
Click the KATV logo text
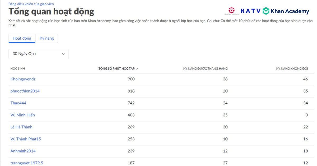(x=250, y=11)
